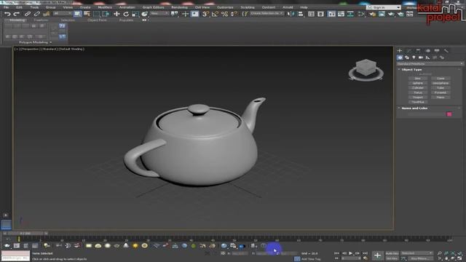Select the Lights category in Create panel
466x262 pixels.
[x=414, y=57]
